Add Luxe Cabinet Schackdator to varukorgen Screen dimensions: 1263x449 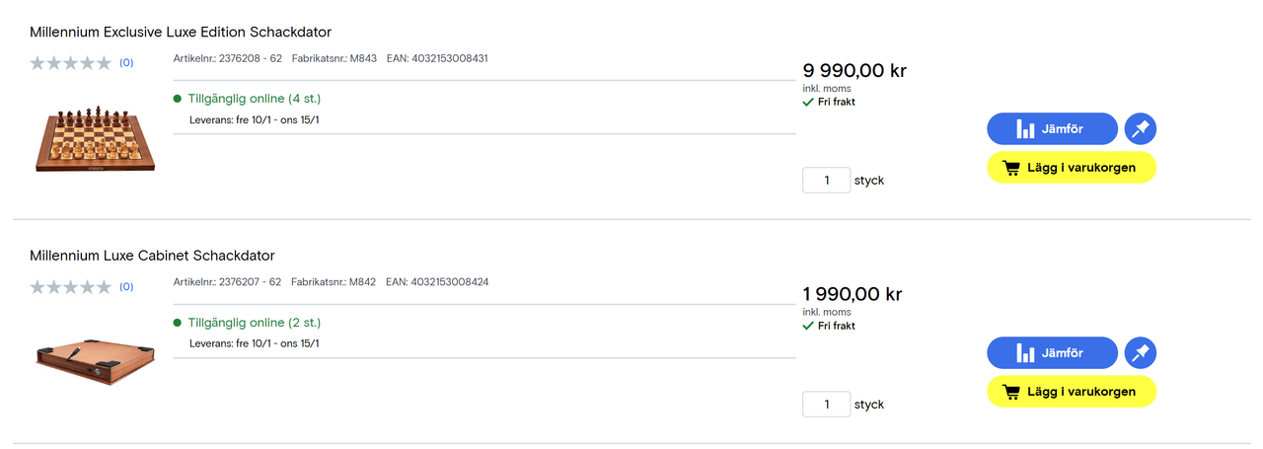pyautogui.click(x=1072, y=392)
